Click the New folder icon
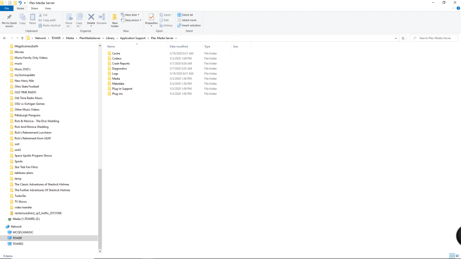The height and width of the screenshot is (259, 461). pyautogui.click(x=115, y=17)
